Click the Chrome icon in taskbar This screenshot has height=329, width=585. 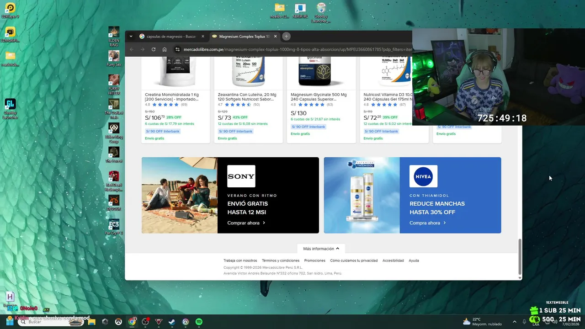point(132,322)
